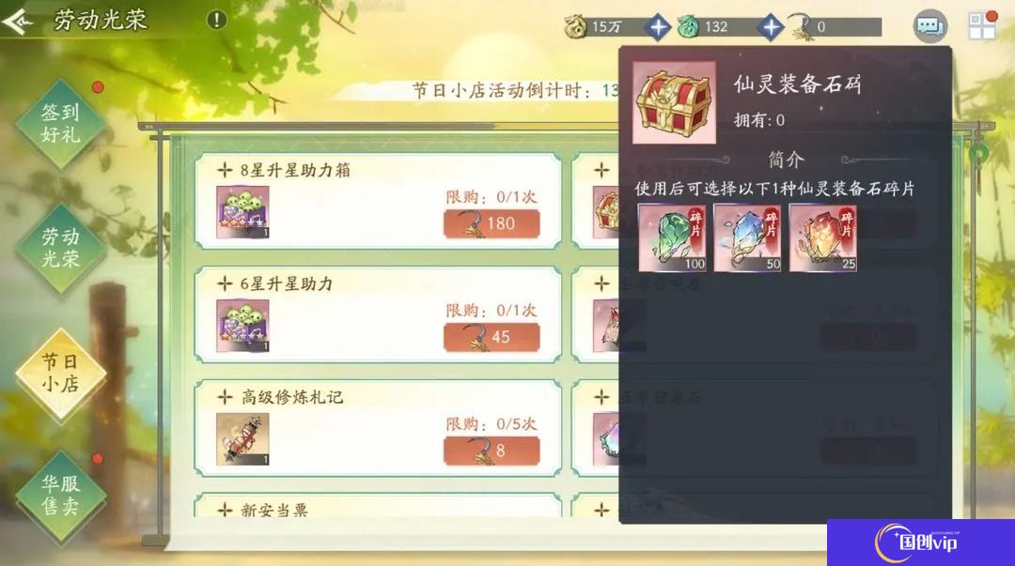Open the exclamation info icon beside 劳动光荣
This screenshot has width=1015, height=566.
point(216,20)
